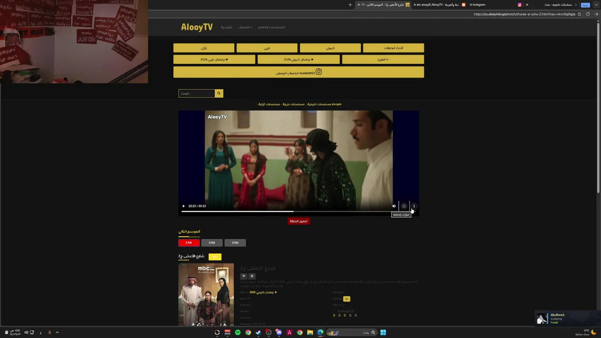Mute the video player volume

pos(394,206)
